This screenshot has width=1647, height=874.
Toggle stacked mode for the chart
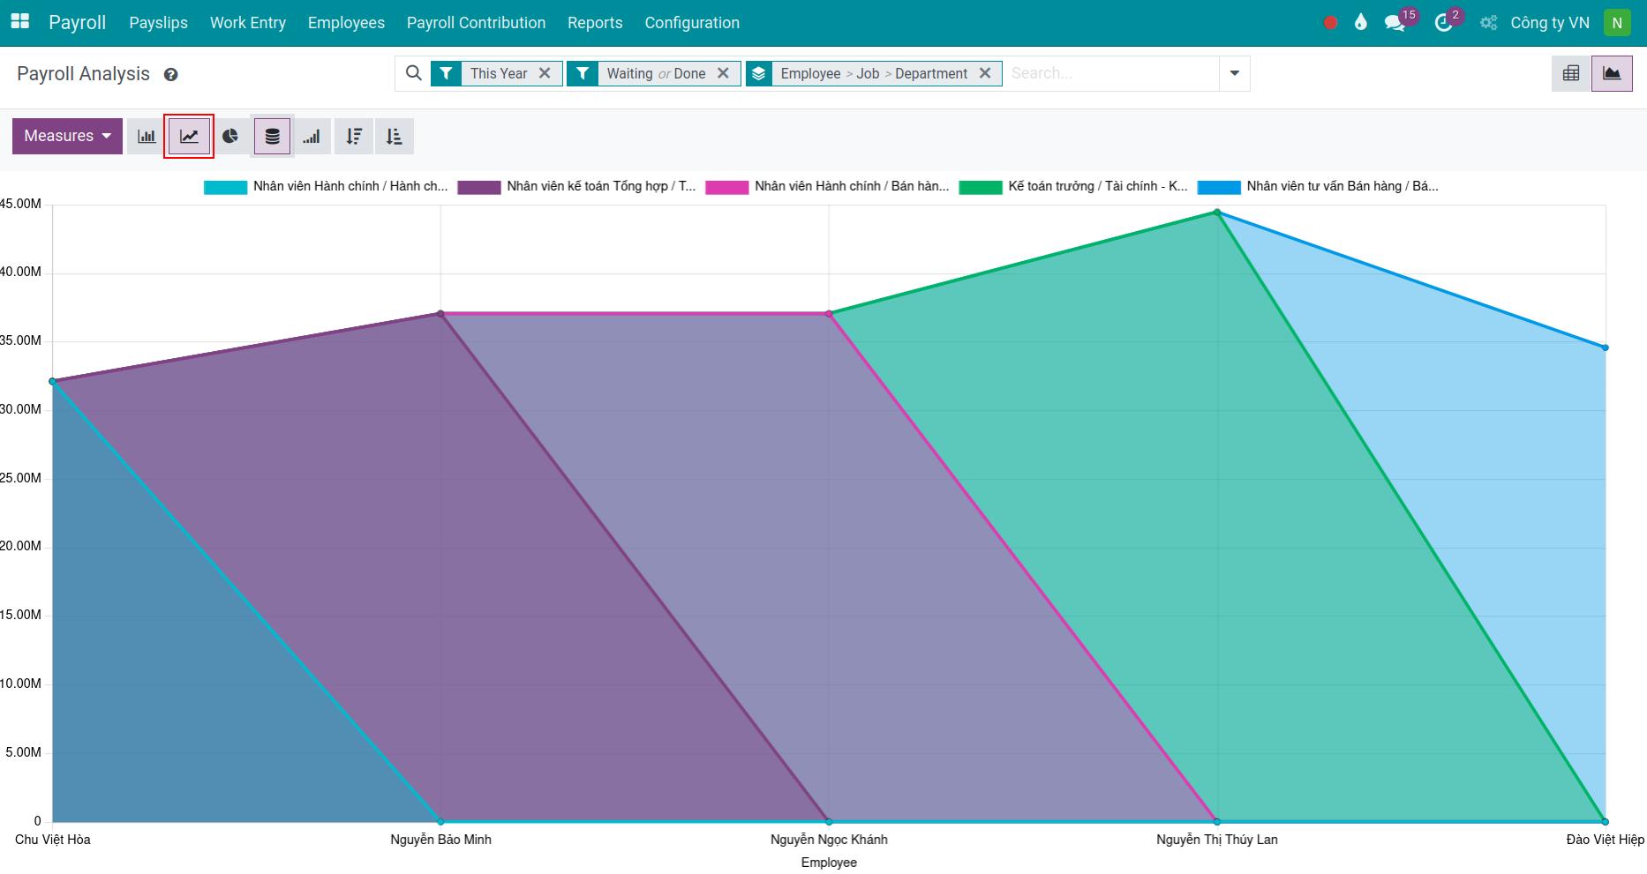tap(272, 136)
